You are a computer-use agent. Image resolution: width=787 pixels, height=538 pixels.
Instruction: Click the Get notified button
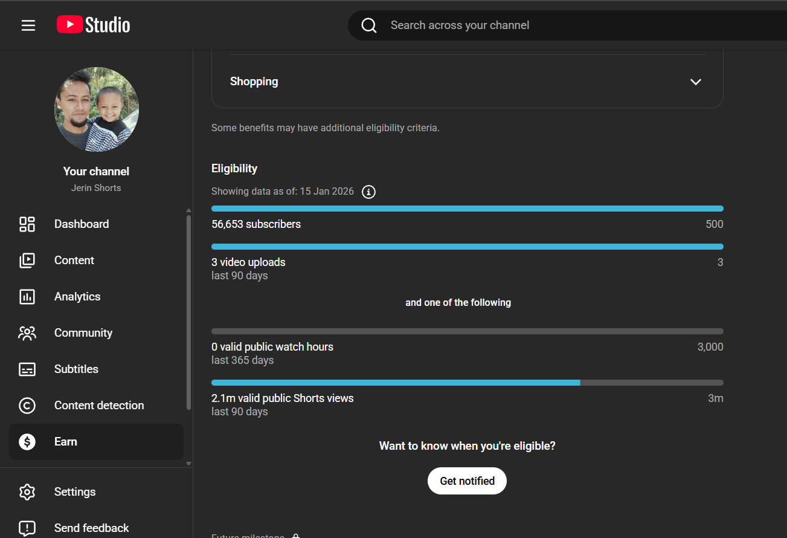point(467,481)
